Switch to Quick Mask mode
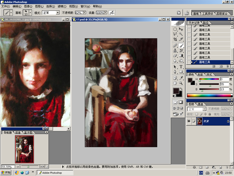 (181, 102)
